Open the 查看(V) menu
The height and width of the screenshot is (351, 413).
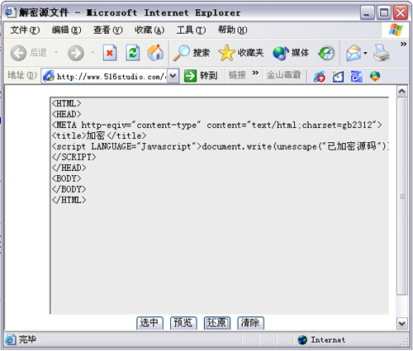(108, 30)
